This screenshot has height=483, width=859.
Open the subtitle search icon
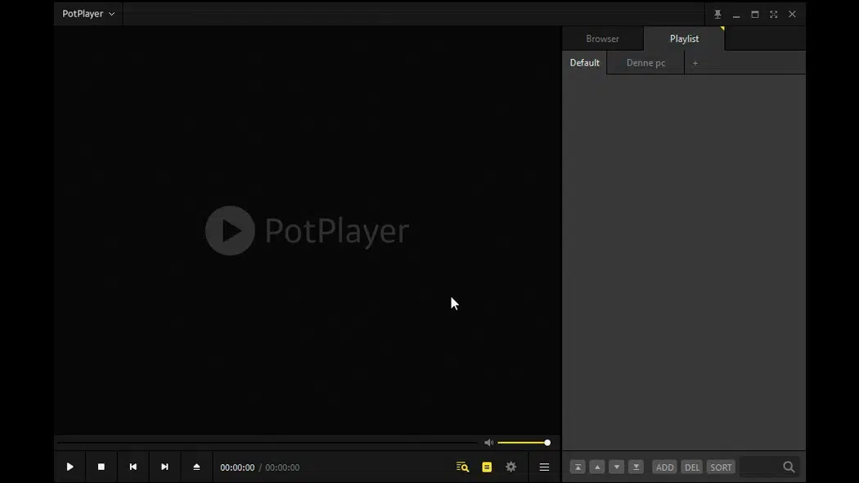point(462,467)
